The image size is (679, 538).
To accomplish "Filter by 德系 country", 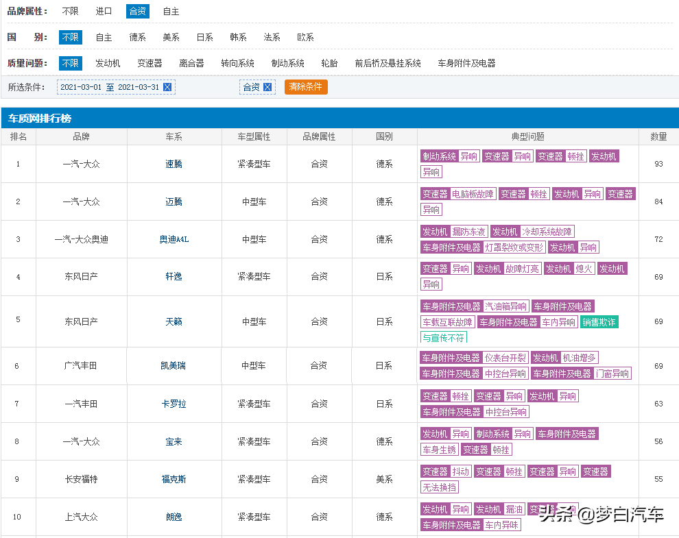I will (138, 37).
